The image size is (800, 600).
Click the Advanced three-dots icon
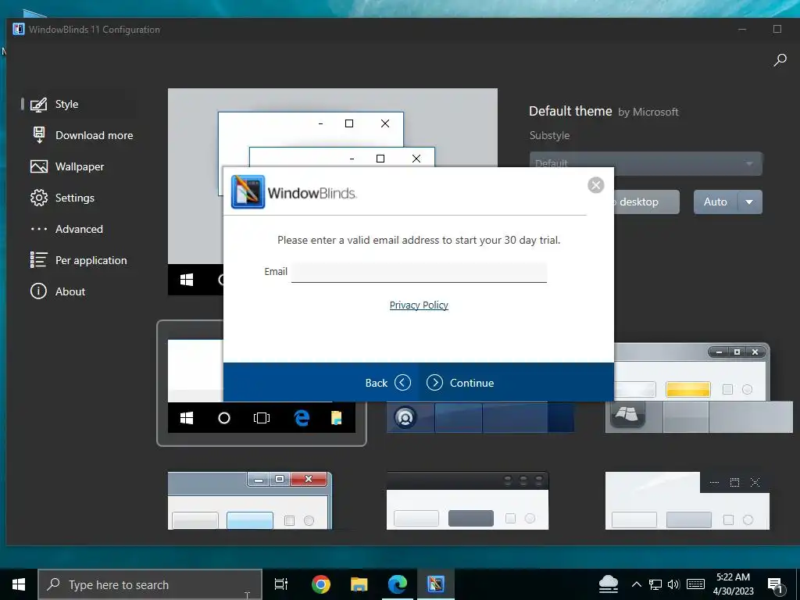[39, 229]
